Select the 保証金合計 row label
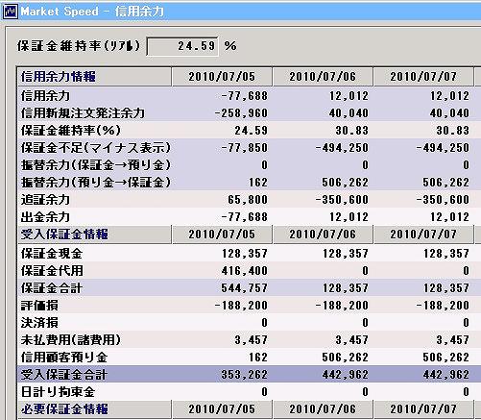Screen dimensions: 481x420 (52, 288)
